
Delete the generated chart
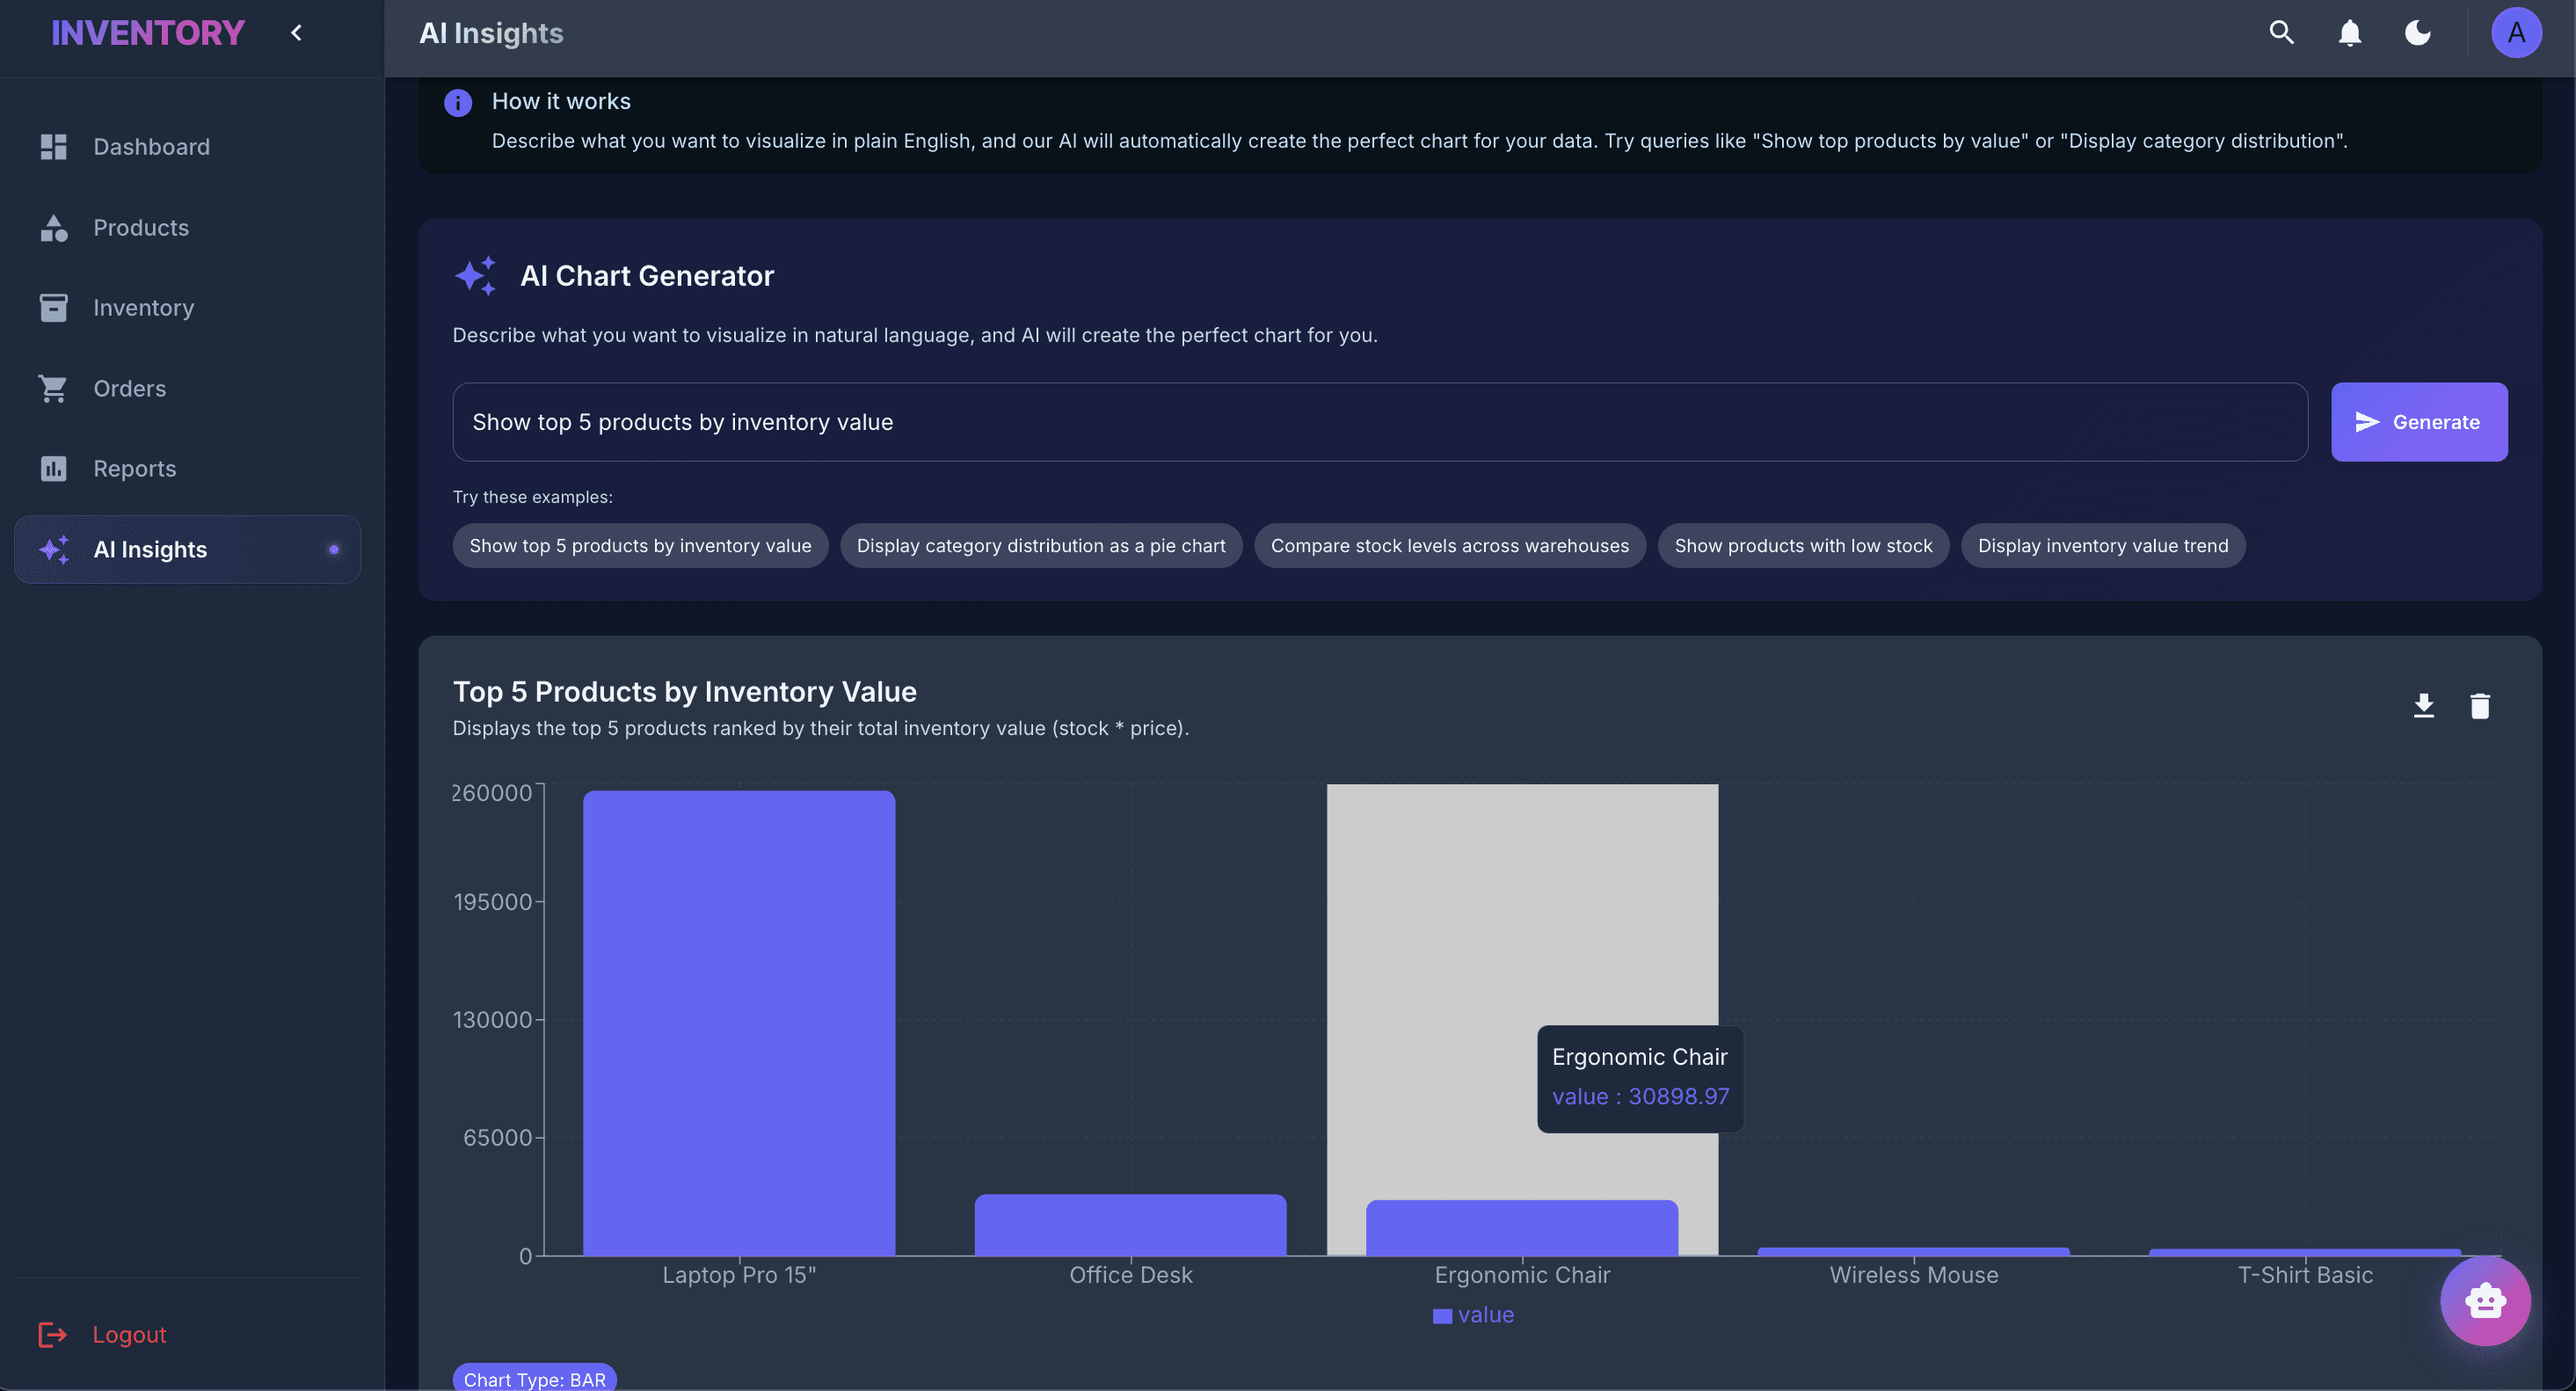pos(2482,705)
